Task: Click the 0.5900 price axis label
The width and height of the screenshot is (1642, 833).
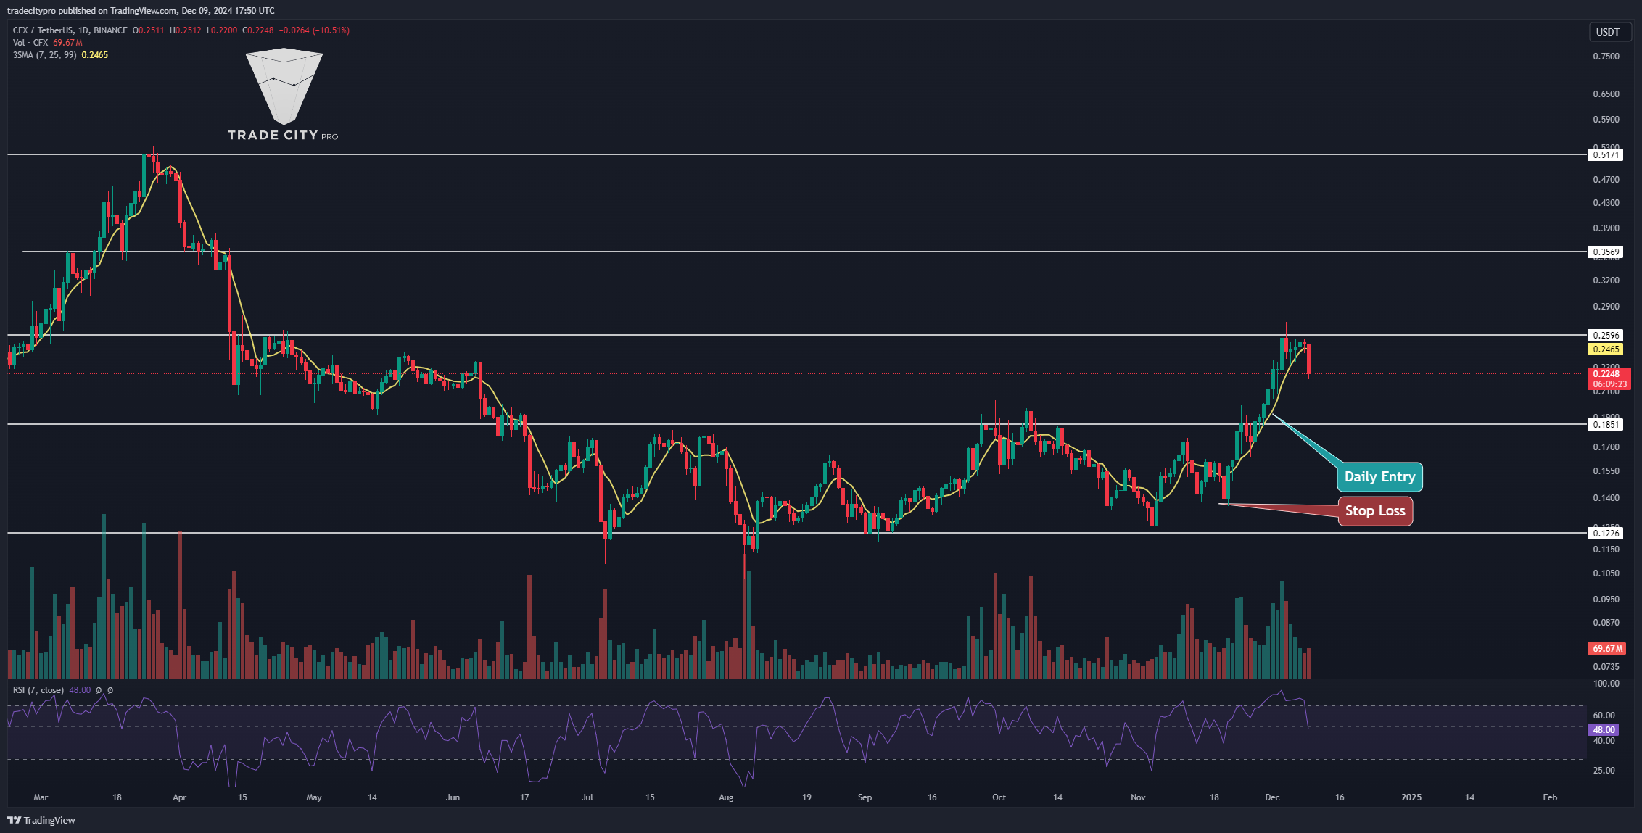Action: [x=1606, y=120]
